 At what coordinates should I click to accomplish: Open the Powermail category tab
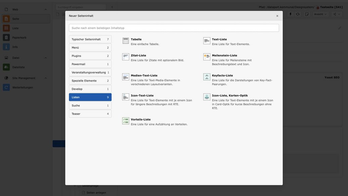[90, 64]
